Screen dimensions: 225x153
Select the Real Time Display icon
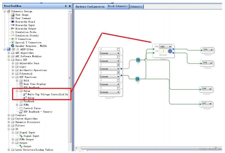tap(21, 84)
